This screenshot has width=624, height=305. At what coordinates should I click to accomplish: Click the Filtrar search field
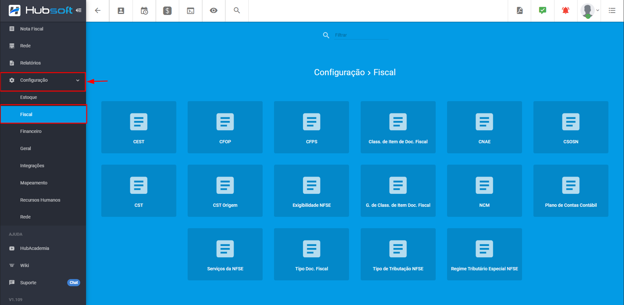(361, 35)
